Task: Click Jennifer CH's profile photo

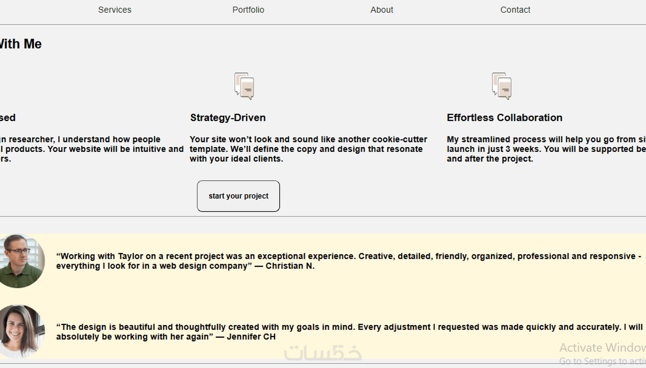Action: [21, 331]
